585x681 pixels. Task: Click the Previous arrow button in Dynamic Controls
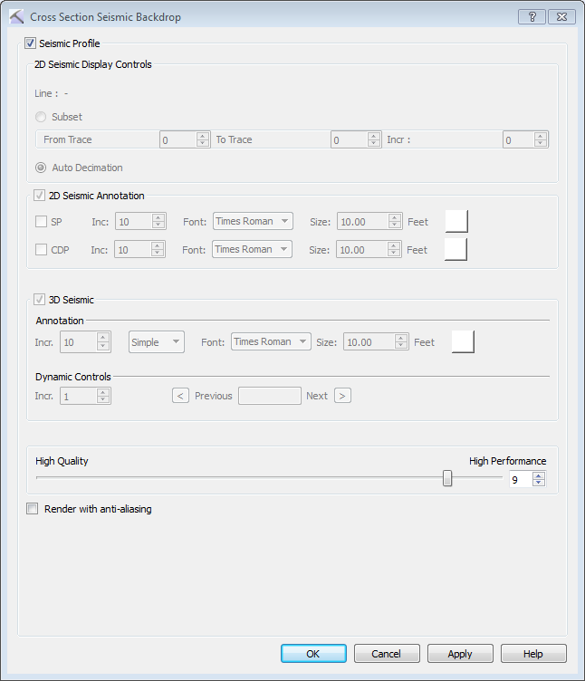tap(180, 396)
